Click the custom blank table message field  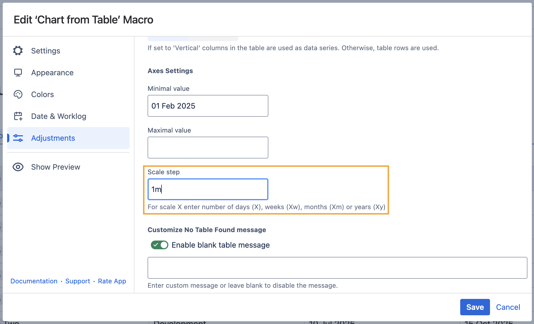coord(337,268)
